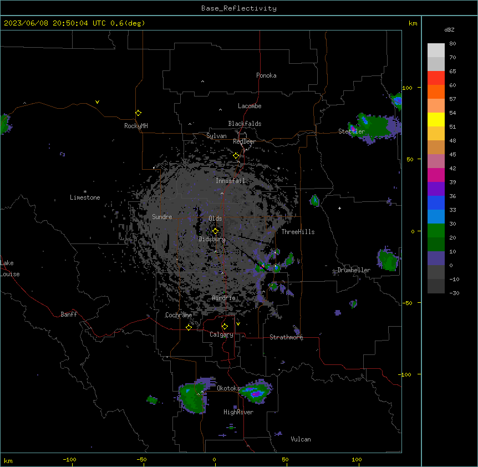Image resolution: width=478 pixels, height=467 pixels.
Task: Select the Stettler label
Action: (x=352, y=131)
